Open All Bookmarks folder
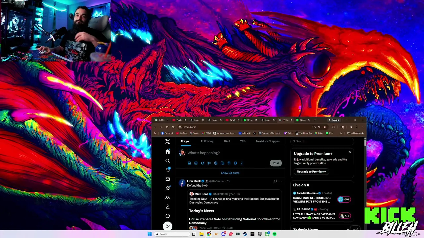424x238 pixels. pyautogui.click(x=356, y=133)
